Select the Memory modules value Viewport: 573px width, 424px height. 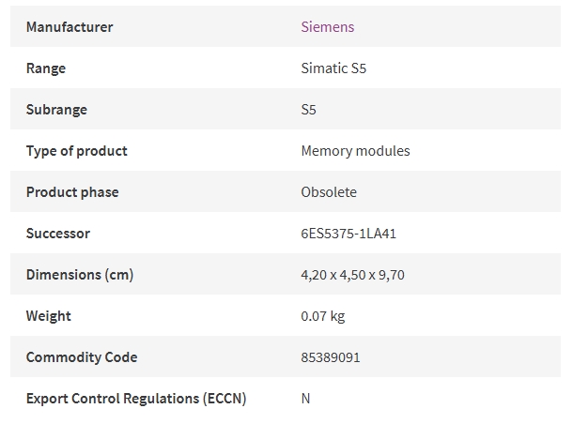click(355, 151)
